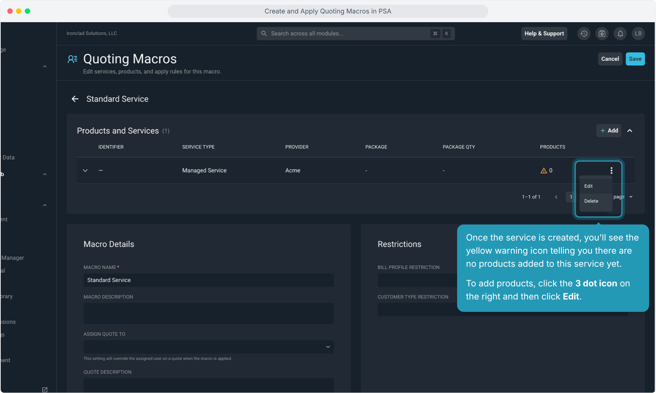
Task: Click the Quote Description text area
Action: pos(209,385)
